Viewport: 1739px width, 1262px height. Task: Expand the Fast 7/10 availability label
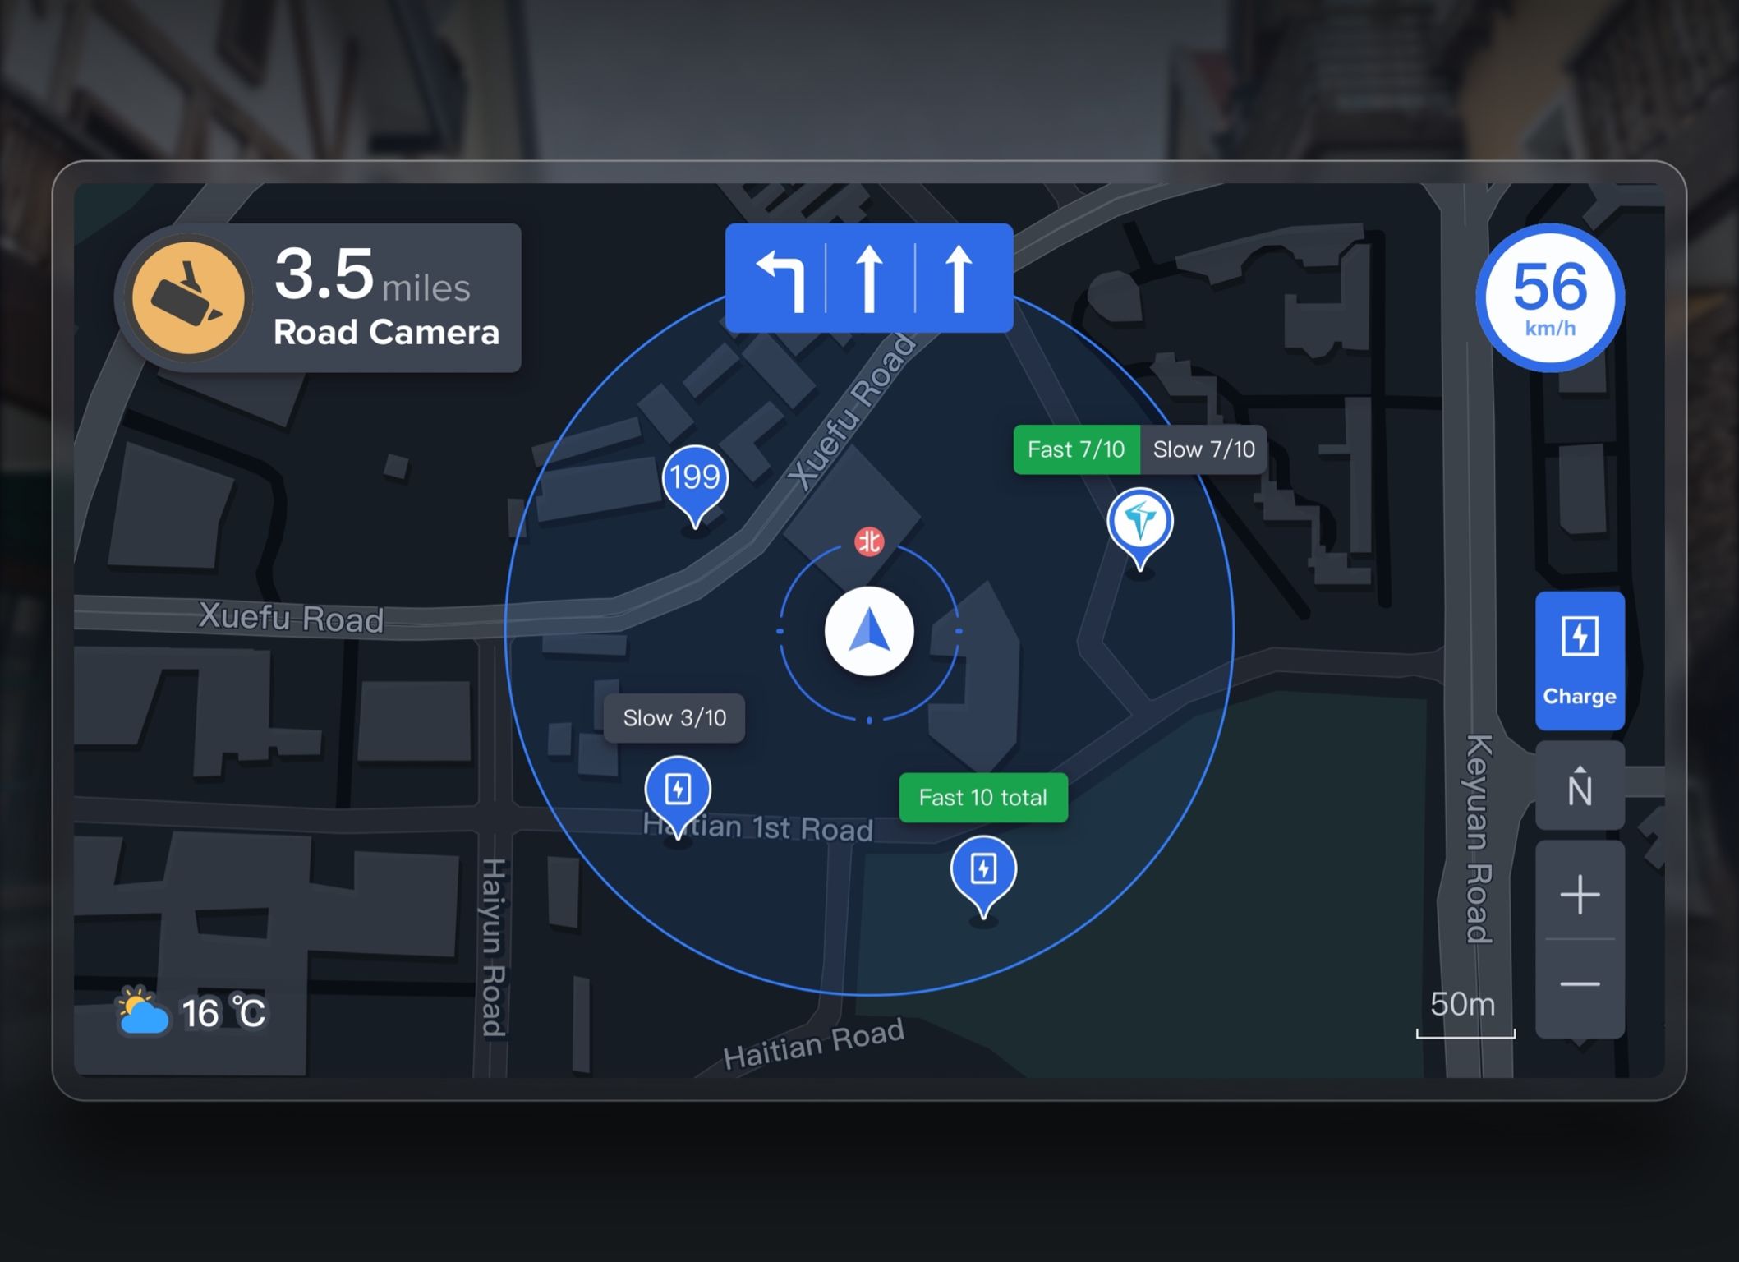click(1076, 449)
